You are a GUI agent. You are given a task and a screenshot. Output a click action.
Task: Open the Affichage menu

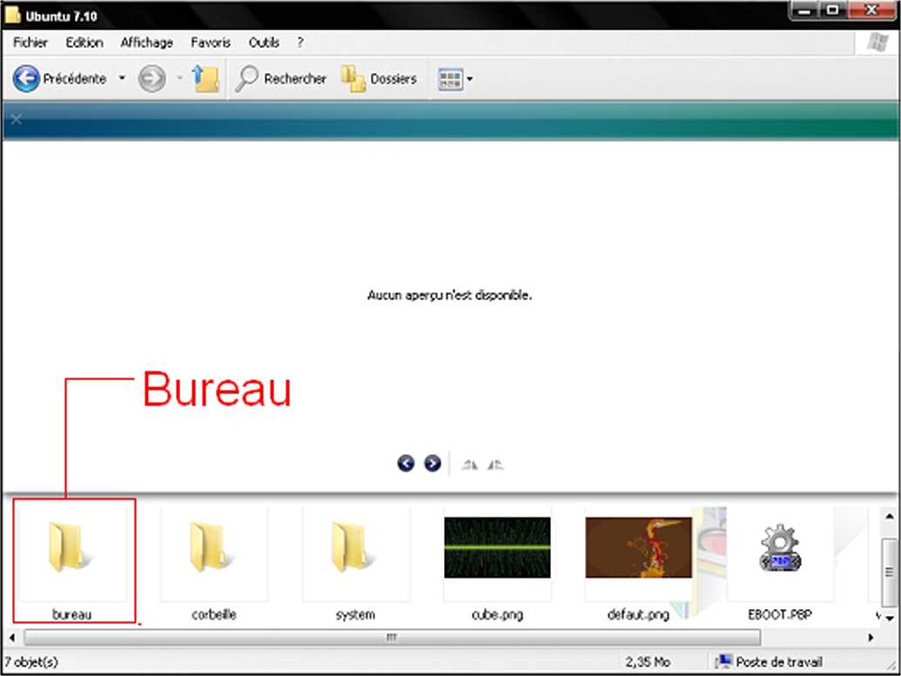[x=146, y=43]
